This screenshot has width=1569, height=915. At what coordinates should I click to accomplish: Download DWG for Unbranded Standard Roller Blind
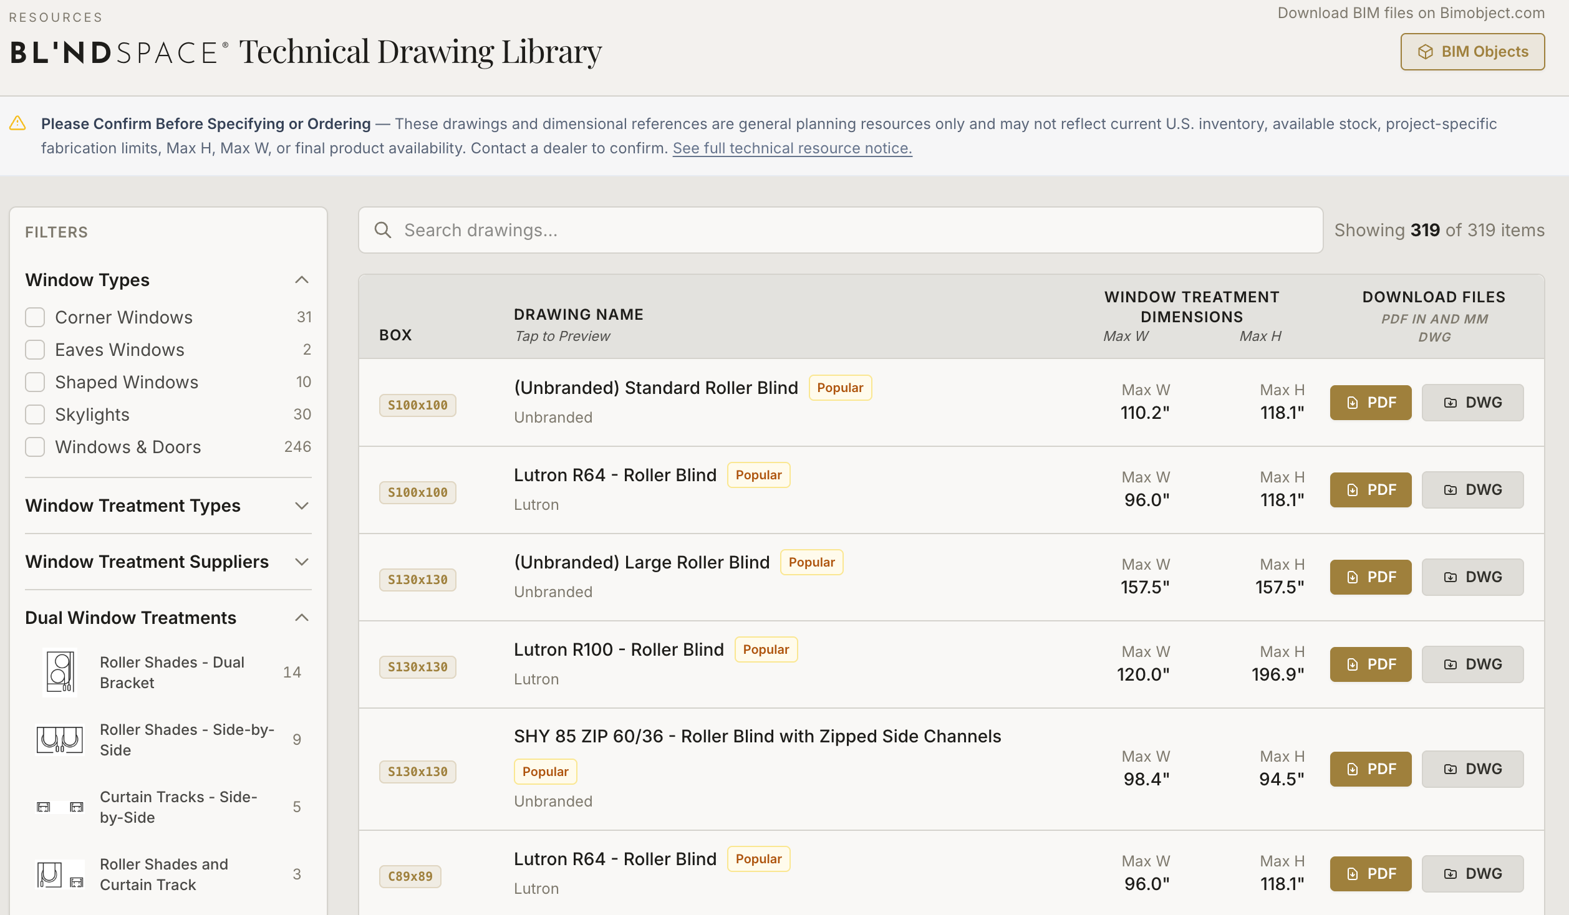point(1473,403)
